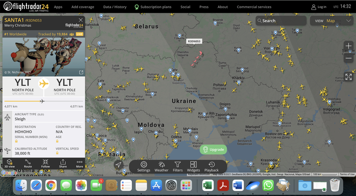Image resolution: width=356 pixels, height=196 pixels.
Task: Zoom out the map with minus button
Action: click(348, 58)
